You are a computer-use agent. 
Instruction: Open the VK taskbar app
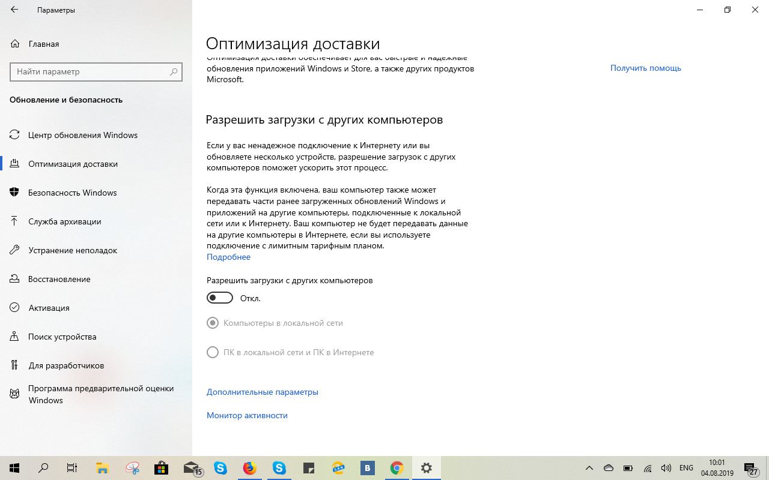click(x=368, y=468)
